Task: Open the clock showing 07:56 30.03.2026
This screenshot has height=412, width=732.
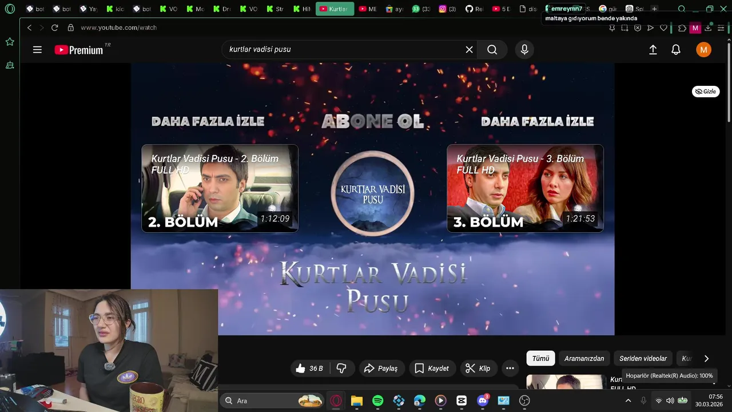Action: (x=709, y=401)
